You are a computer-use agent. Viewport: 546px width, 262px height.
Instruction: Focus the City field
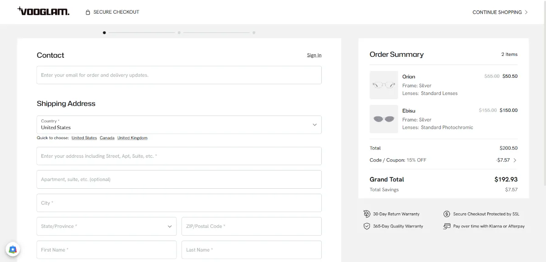pos(179,203)
